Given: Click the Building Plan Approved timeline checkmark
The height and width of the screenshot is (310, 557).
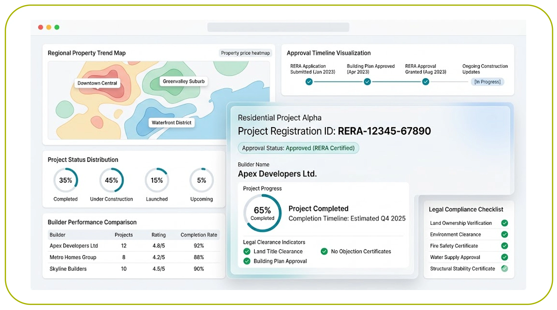Looking at the screenshot, I should [x=367, y=82].
